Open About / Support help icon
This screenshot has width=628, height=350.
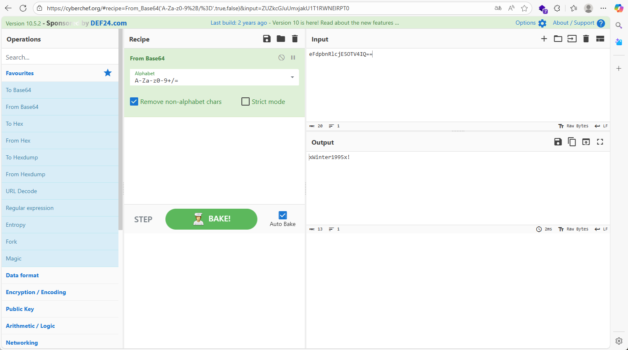tap(601, 23)
